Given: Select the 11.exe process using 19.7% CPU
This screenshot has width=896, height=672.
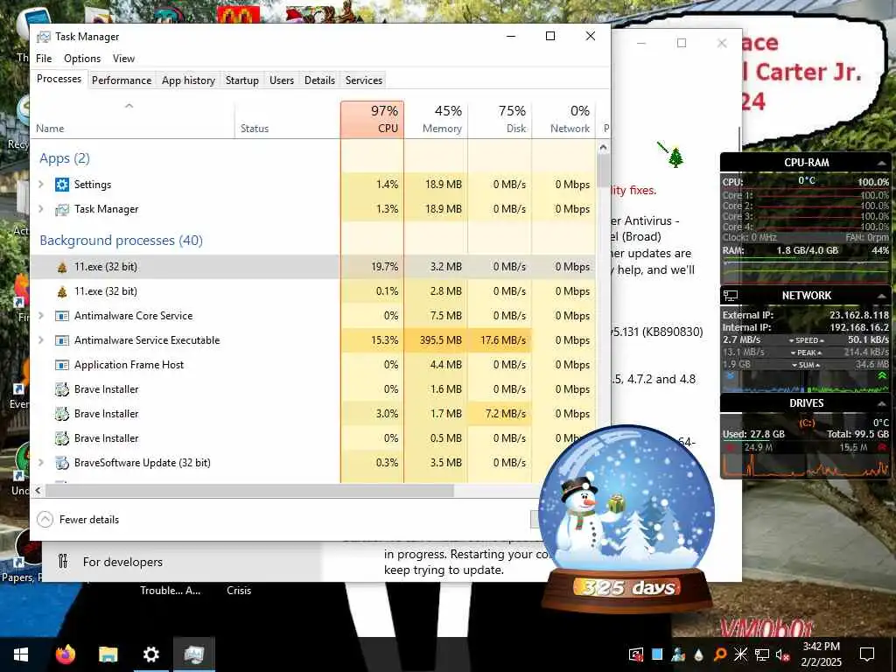Looking at the screenshot, I should point(312,267).
